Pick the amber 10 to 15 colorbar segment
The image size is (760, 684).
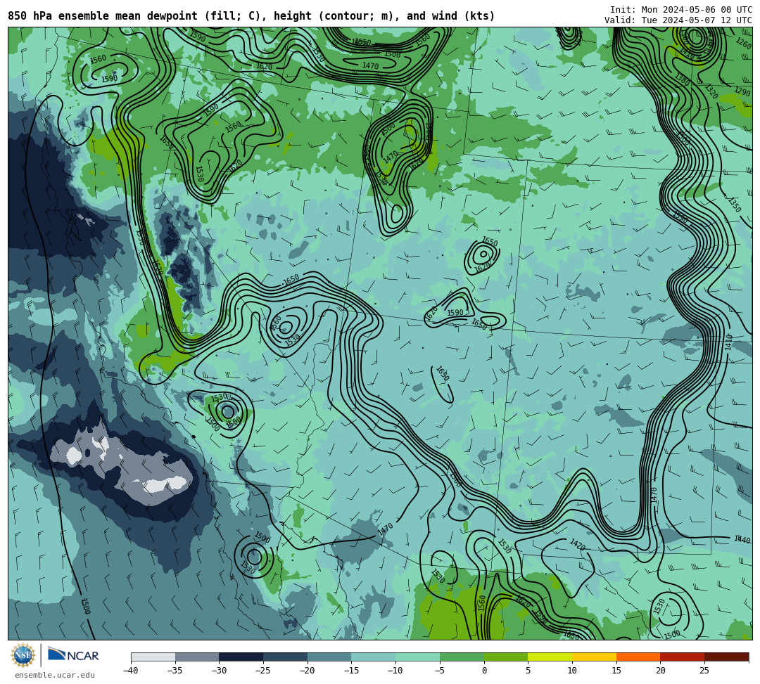pos(594,657)
